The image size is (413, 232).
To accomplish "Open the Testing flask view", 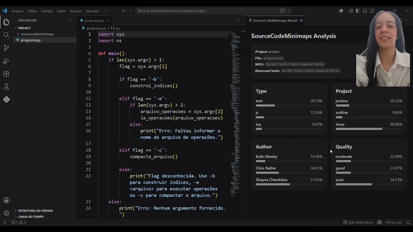I will click(6, 87).
